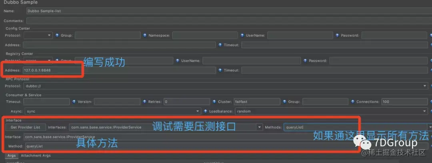The image size is (432, 163).
Task: Click help icon beside Consumer & Service Group
Action: [x=285, y=101]
